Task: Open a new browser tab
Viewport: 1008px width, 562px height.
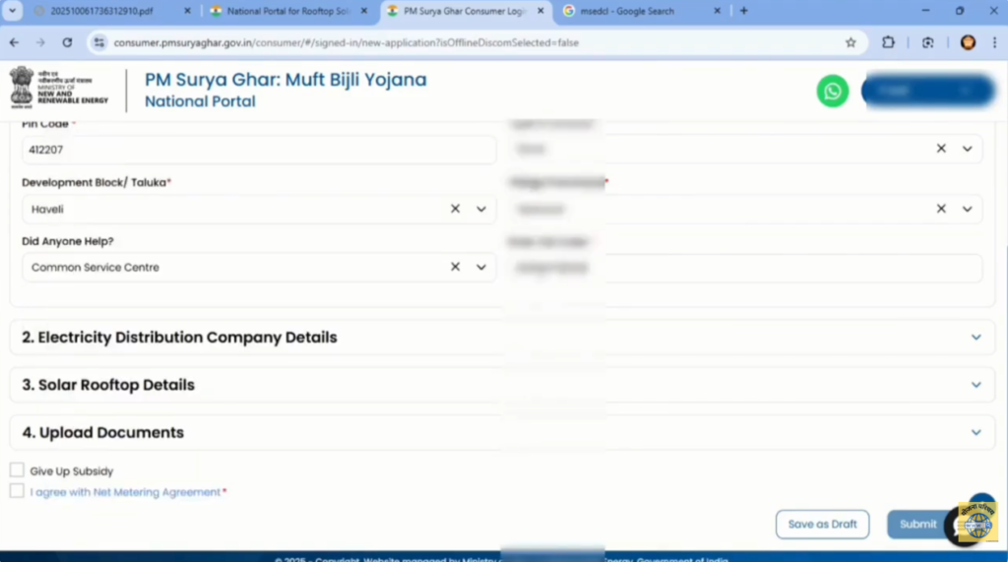Action: [x=743, y=11]
